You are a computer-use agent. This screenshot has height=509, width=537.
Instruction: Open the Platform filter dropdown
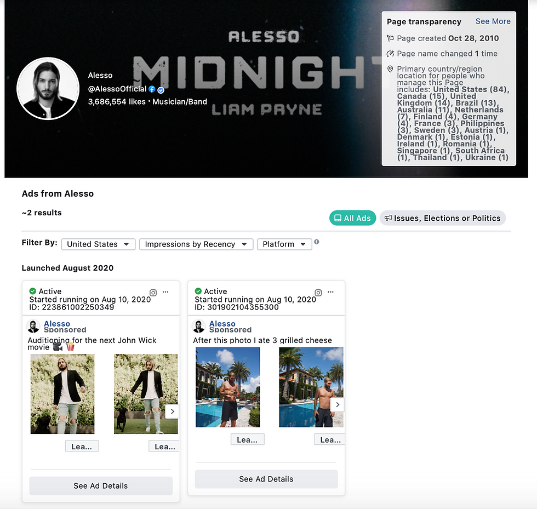(x=284, y=244)
